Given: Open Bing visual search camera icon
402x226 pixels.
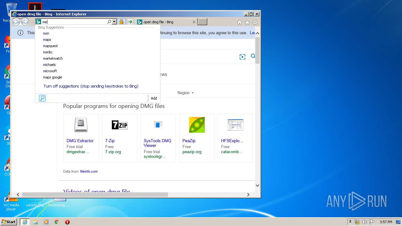Looking at the screenshot, I should click(x=242, y=57).
